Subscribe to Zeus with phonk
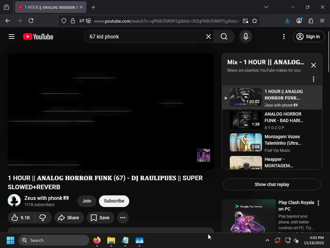Viewport: 330px width, 248px height. (x=114, y=201)
